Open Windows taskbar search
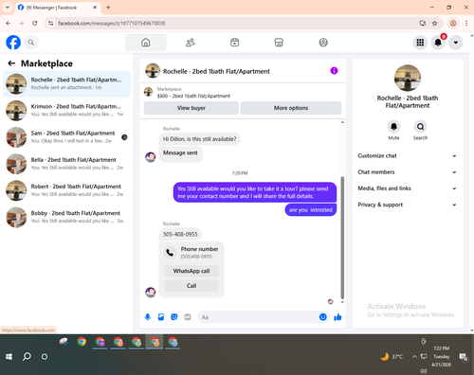 point(27,357)
